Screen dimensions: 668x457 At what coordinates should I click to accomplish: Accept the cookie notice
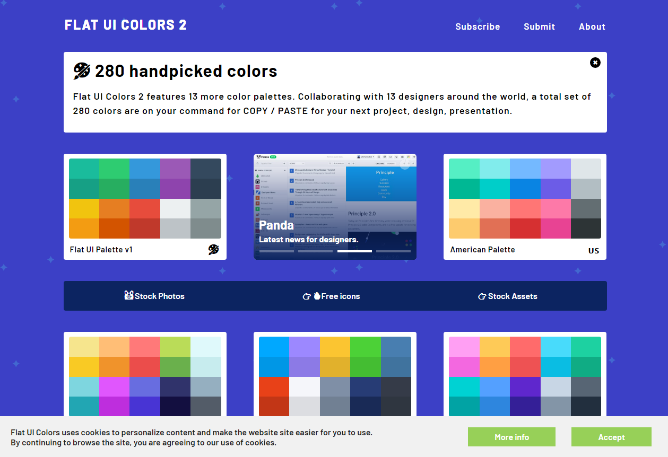pyautogui.click(x=611, y=437)
